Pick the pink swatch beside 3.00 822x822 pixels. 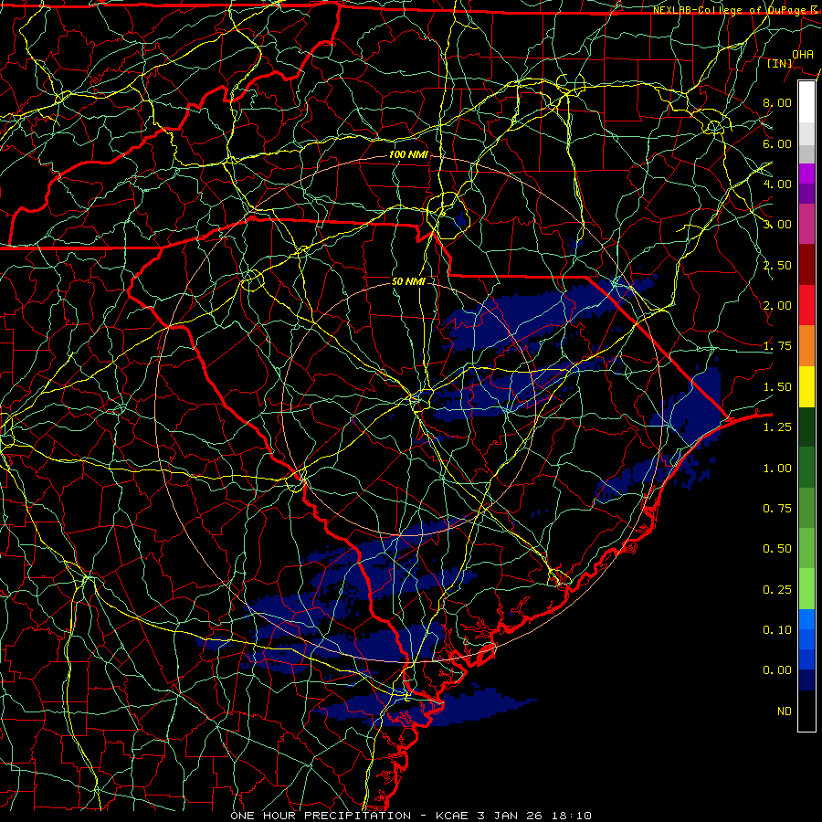(x=806, y=224)
